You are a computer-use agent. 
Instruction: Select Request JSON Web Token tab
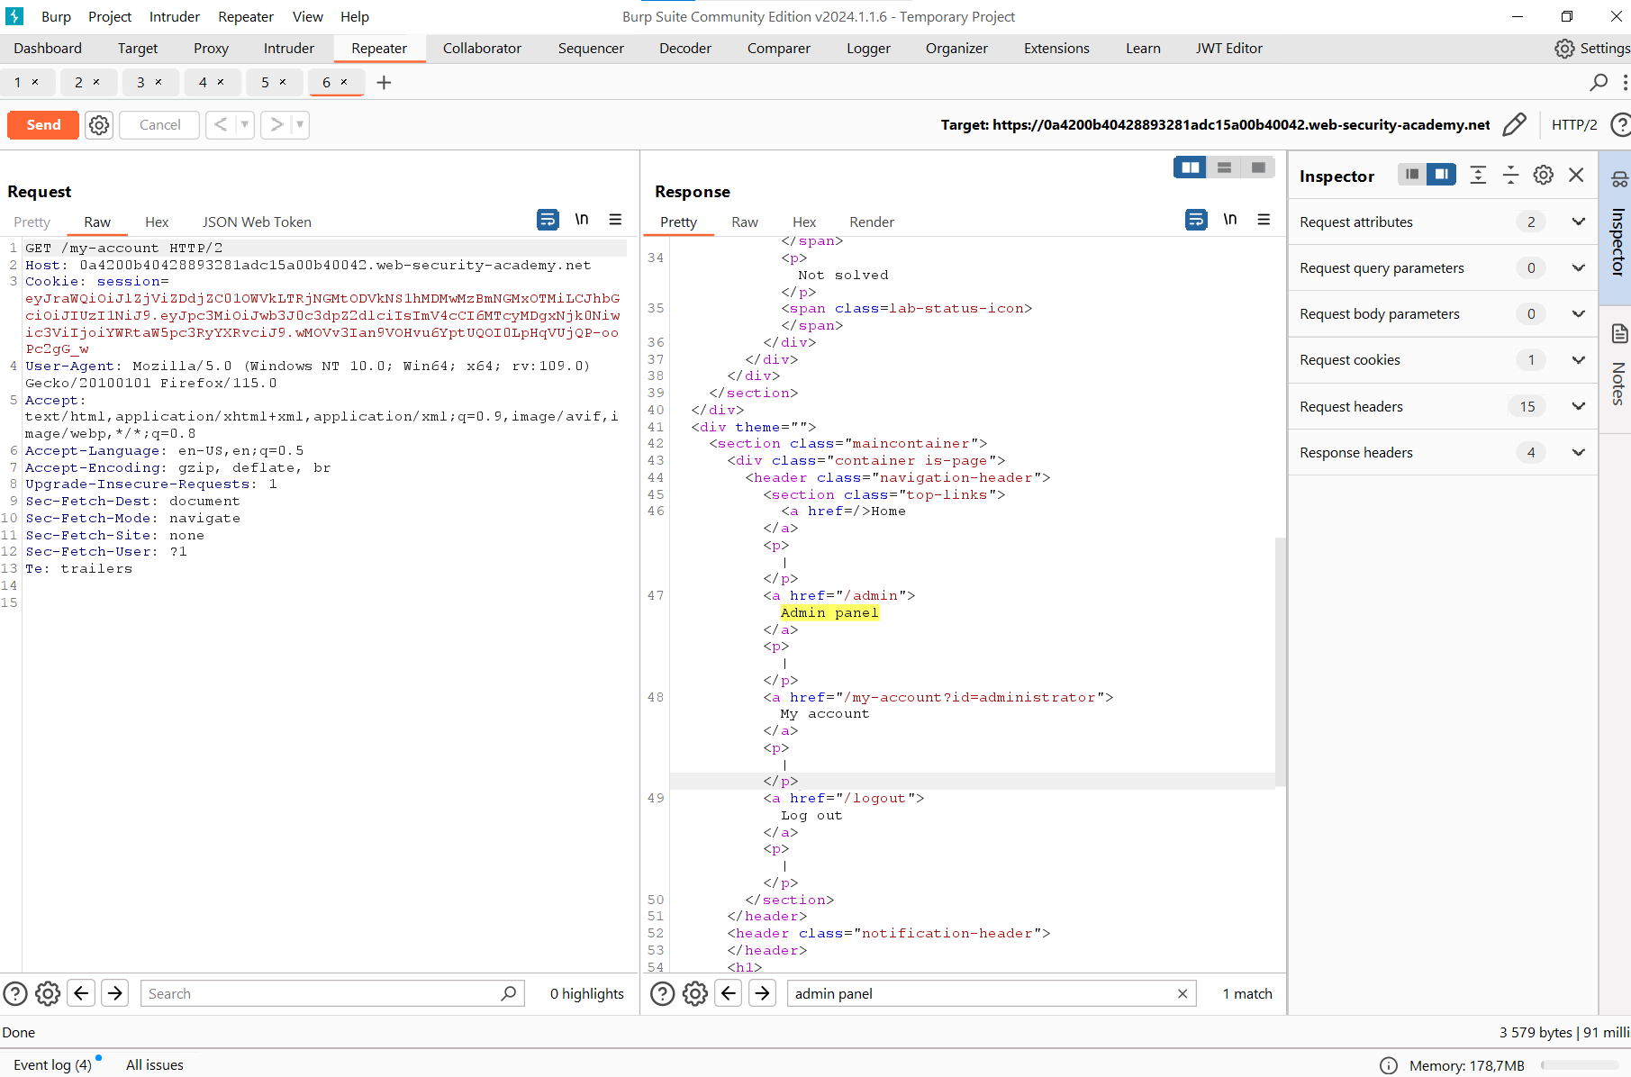[257, 222]
